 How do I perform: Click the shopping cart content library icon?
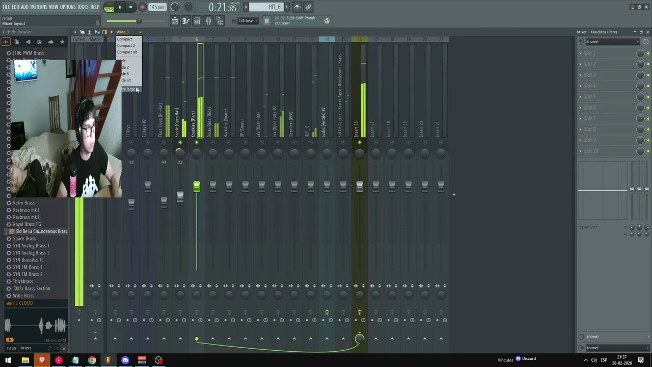266,21
